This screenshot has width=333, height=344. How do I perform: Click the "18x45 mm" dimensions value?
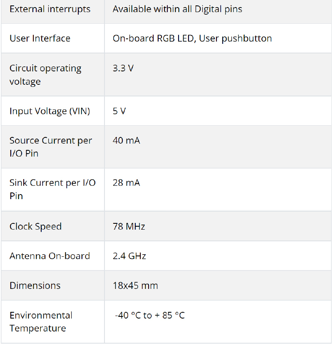[x=135, y=286]
